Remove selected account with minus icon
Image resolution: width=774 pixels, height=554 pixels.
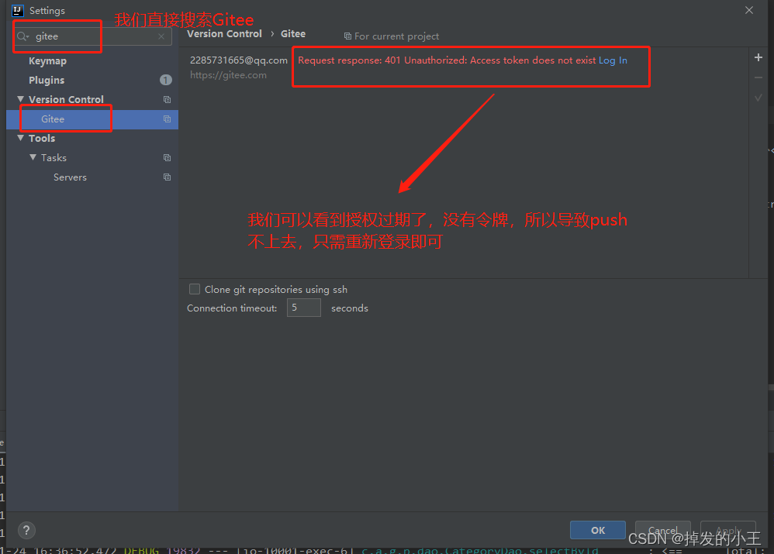pyautogui.click(x=758, y=77)
